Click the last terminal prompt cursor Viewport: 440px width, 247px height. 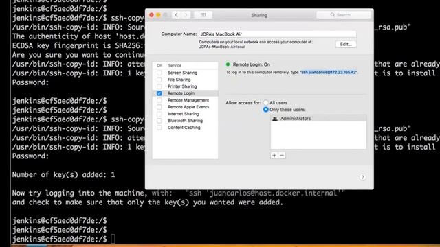pos(113,239)
